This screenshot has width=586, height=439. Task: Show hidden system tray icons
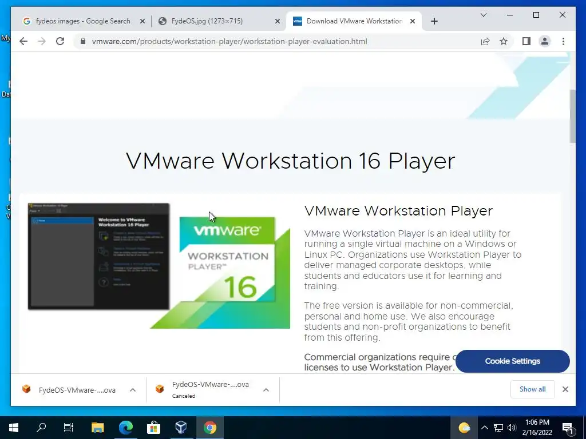[x=484, y=428]
